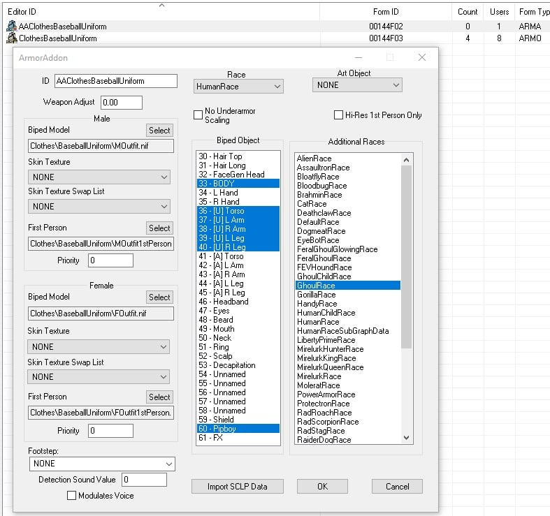Sort by the Count column header

(x=468, y=12)
